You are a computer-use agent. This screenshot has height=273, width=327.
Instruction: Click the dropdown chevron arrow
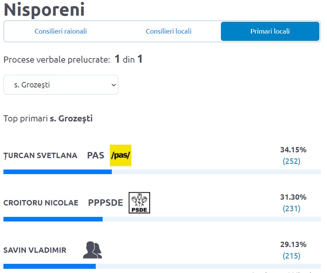[x=114, y=85]
